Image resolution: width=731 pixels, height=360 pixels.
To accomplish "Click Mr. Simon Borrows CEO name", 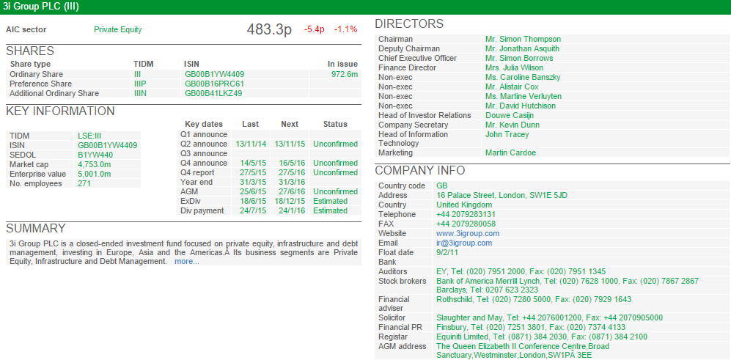I will 519,59.
